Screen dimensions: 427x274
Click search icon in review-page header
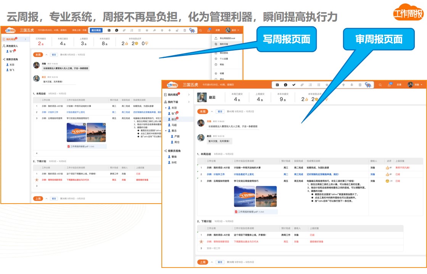380,85
